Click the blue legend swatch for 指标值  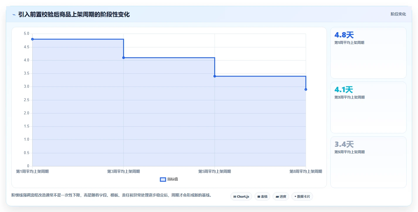(x=163, y=179)
